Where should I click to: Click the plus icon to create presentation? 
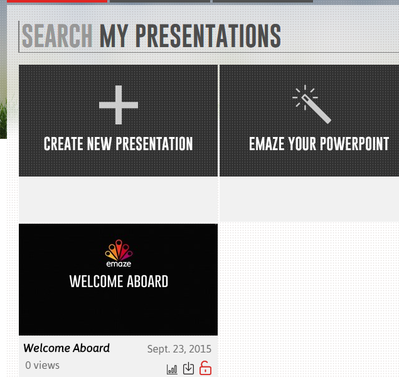pos(119,105)
